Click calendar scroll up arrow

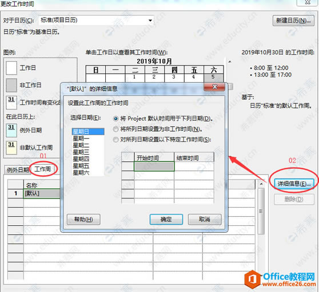pyautogui.click(x=230, y=62)
